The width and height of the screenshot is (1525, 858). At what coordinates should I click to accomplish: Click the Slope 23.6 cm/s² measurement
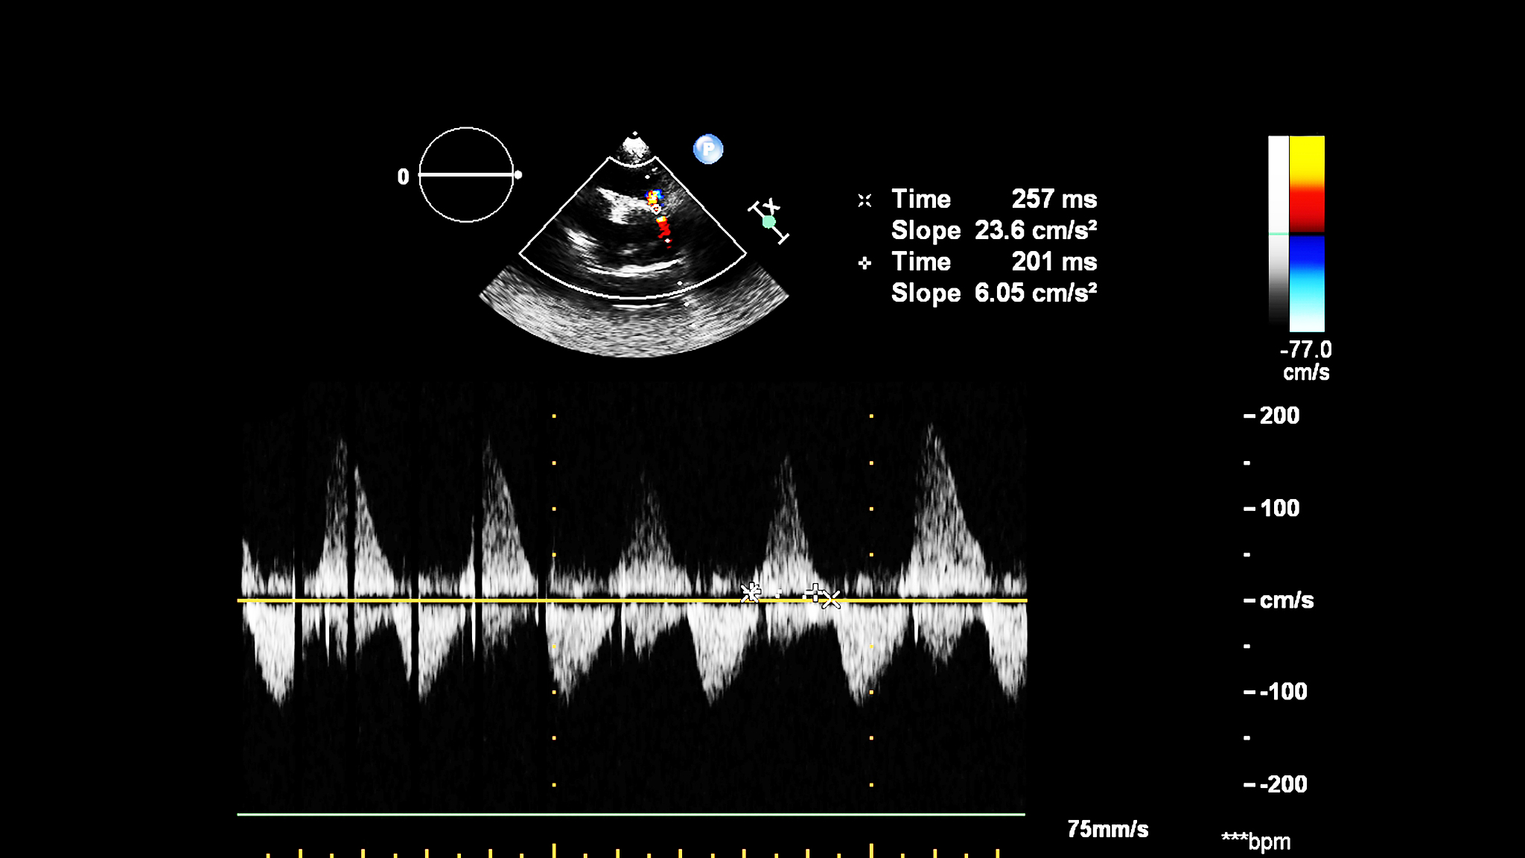point(994,230)
